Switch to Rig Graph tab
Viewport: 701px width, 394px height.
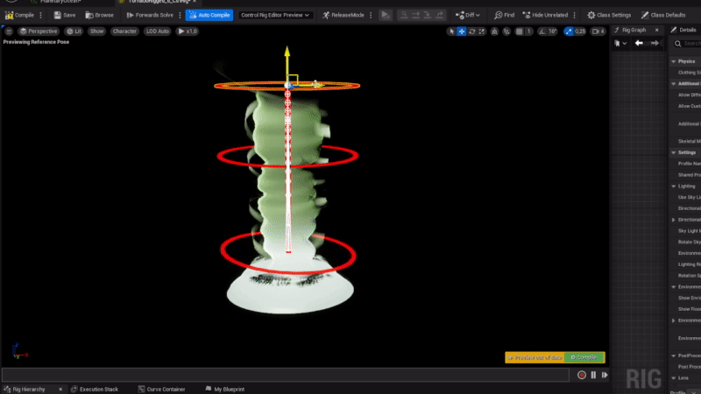click(634, 30)
